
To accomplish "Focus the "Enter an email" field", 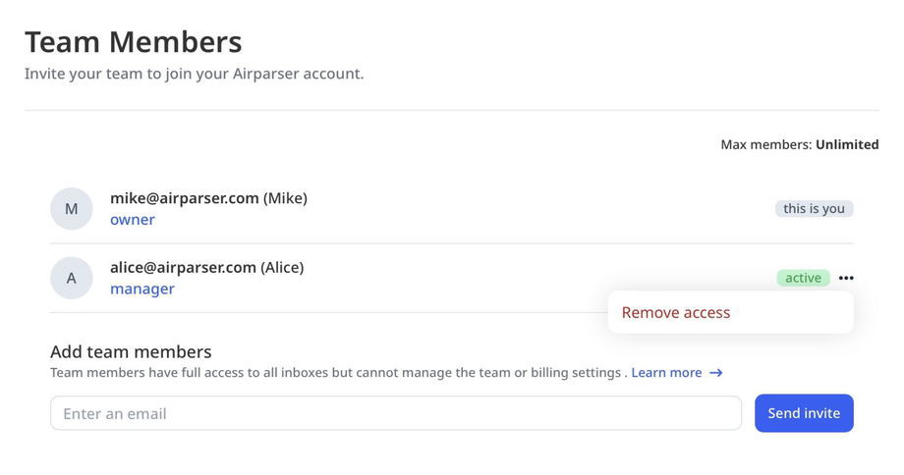I will [x=395, y=413].
